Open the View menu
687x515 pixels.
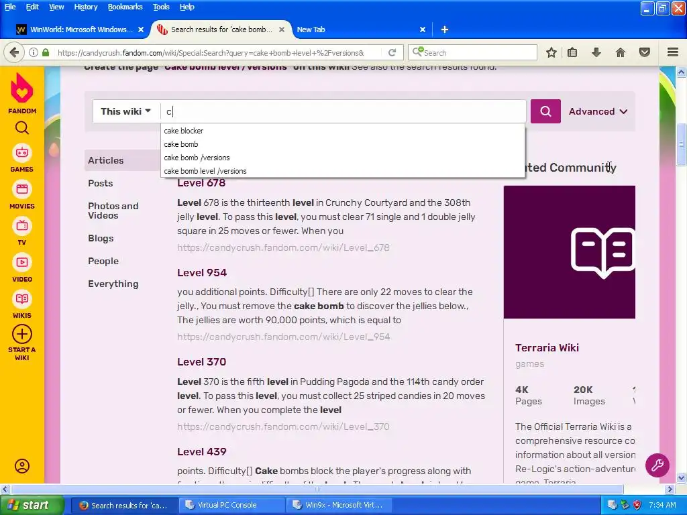pyautogui.click(x=56, y=7)
